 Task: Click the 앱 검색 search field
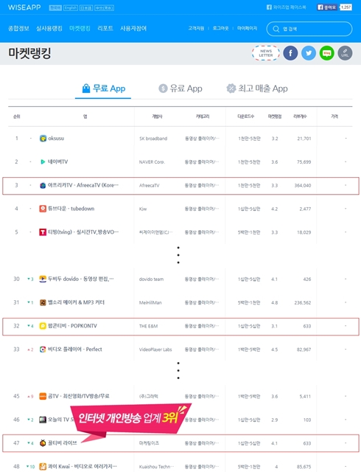click(x=309, y=29)
